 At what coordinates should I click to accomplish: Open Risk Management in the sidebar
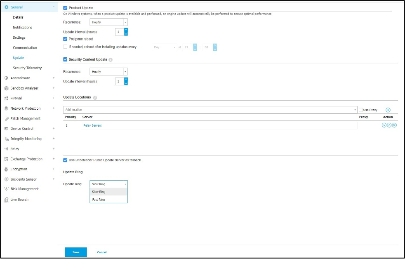click(x=24, y=189)
